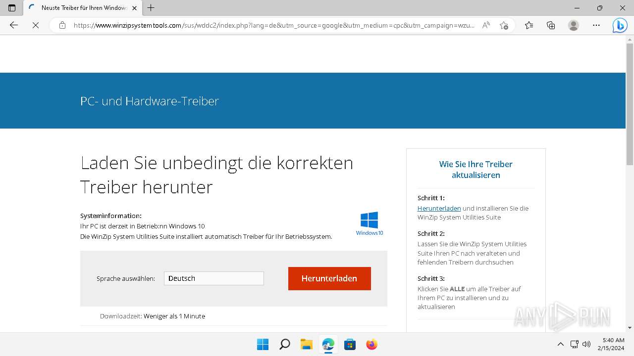634x356 pixels.
Task: Open the volume tray icon
Action: [586, 344]
